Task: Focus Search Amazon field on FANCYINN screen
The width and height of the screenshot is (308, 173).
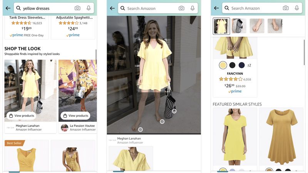Action: click(x=262, y=8)
